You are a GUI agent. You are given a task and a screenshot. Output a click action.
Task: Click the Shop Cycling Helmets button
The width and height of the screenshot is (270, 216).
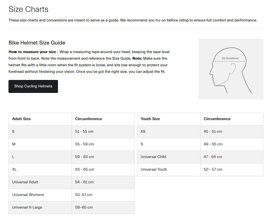pyautogui.click(x=33, y=86)
